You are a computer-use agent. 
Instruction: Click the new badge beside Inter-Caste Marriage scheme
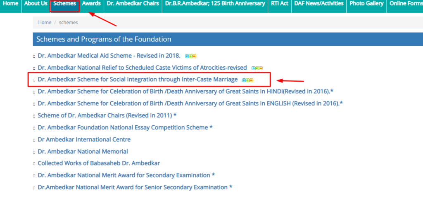pyautogui.click(x=247, y=80)
